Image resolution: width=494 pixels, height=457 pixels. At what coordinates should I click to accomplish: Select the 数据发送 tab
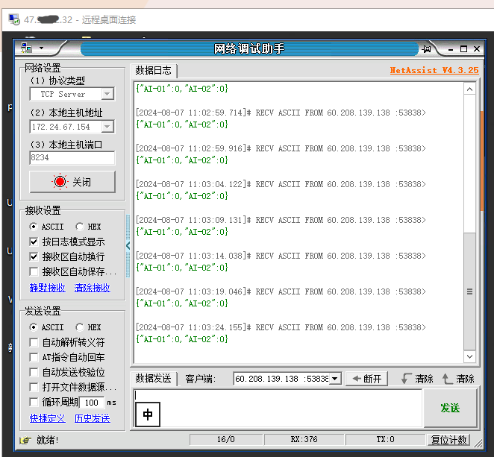(x=153, y=379)
